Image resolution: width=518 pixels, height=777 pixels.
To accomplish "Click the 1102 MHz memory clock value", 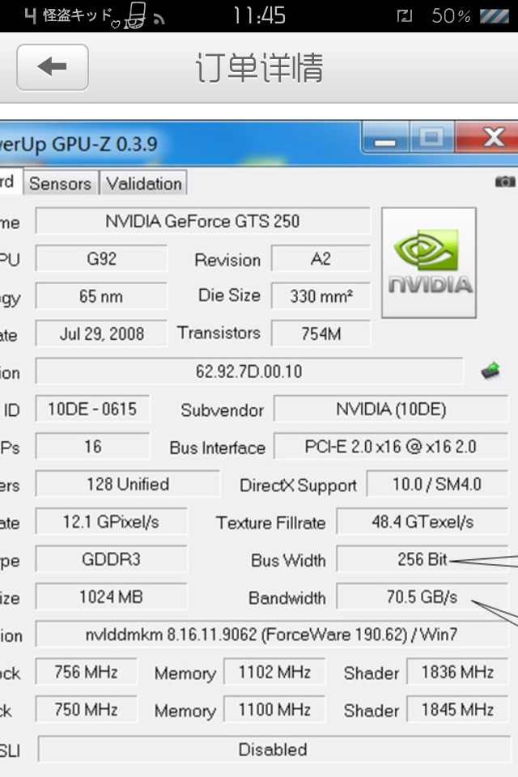I will pyautogui.click(x=274, y=673).
